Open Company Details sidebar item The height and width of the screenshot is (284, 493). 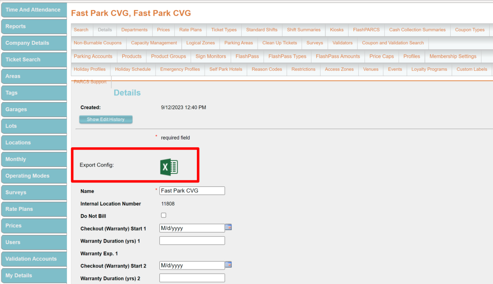coord(34,43)
